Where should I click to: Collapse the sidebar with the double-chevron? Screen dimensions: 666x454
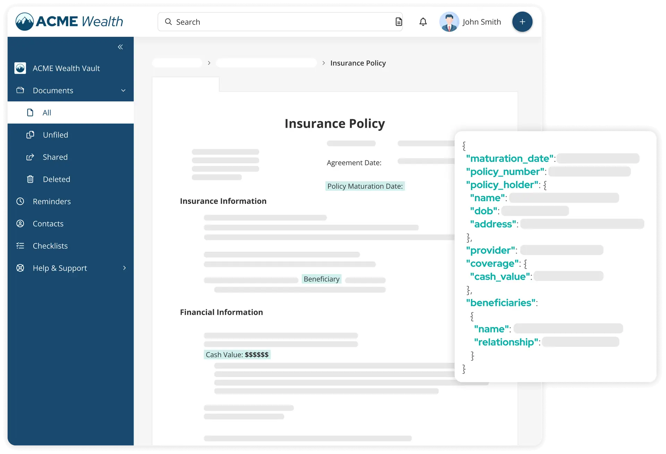point(120,47)
